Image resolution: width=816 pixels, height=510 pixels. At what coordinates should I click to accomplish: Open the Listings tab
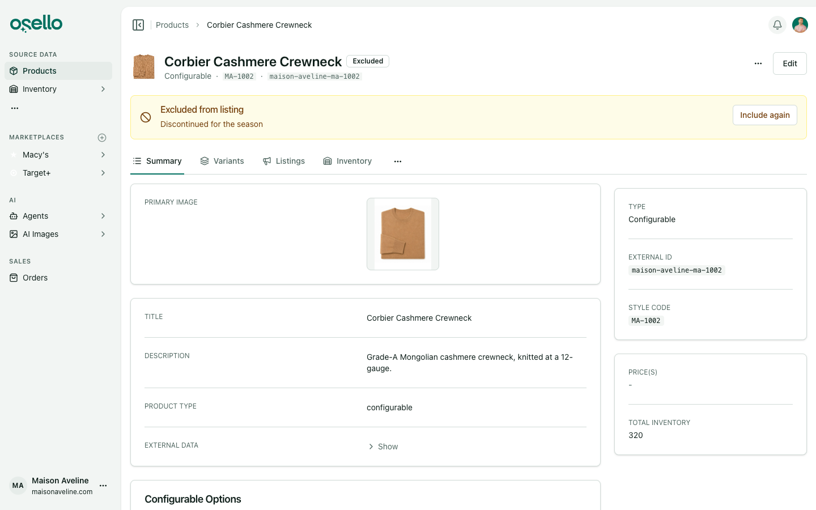point(284,161)
